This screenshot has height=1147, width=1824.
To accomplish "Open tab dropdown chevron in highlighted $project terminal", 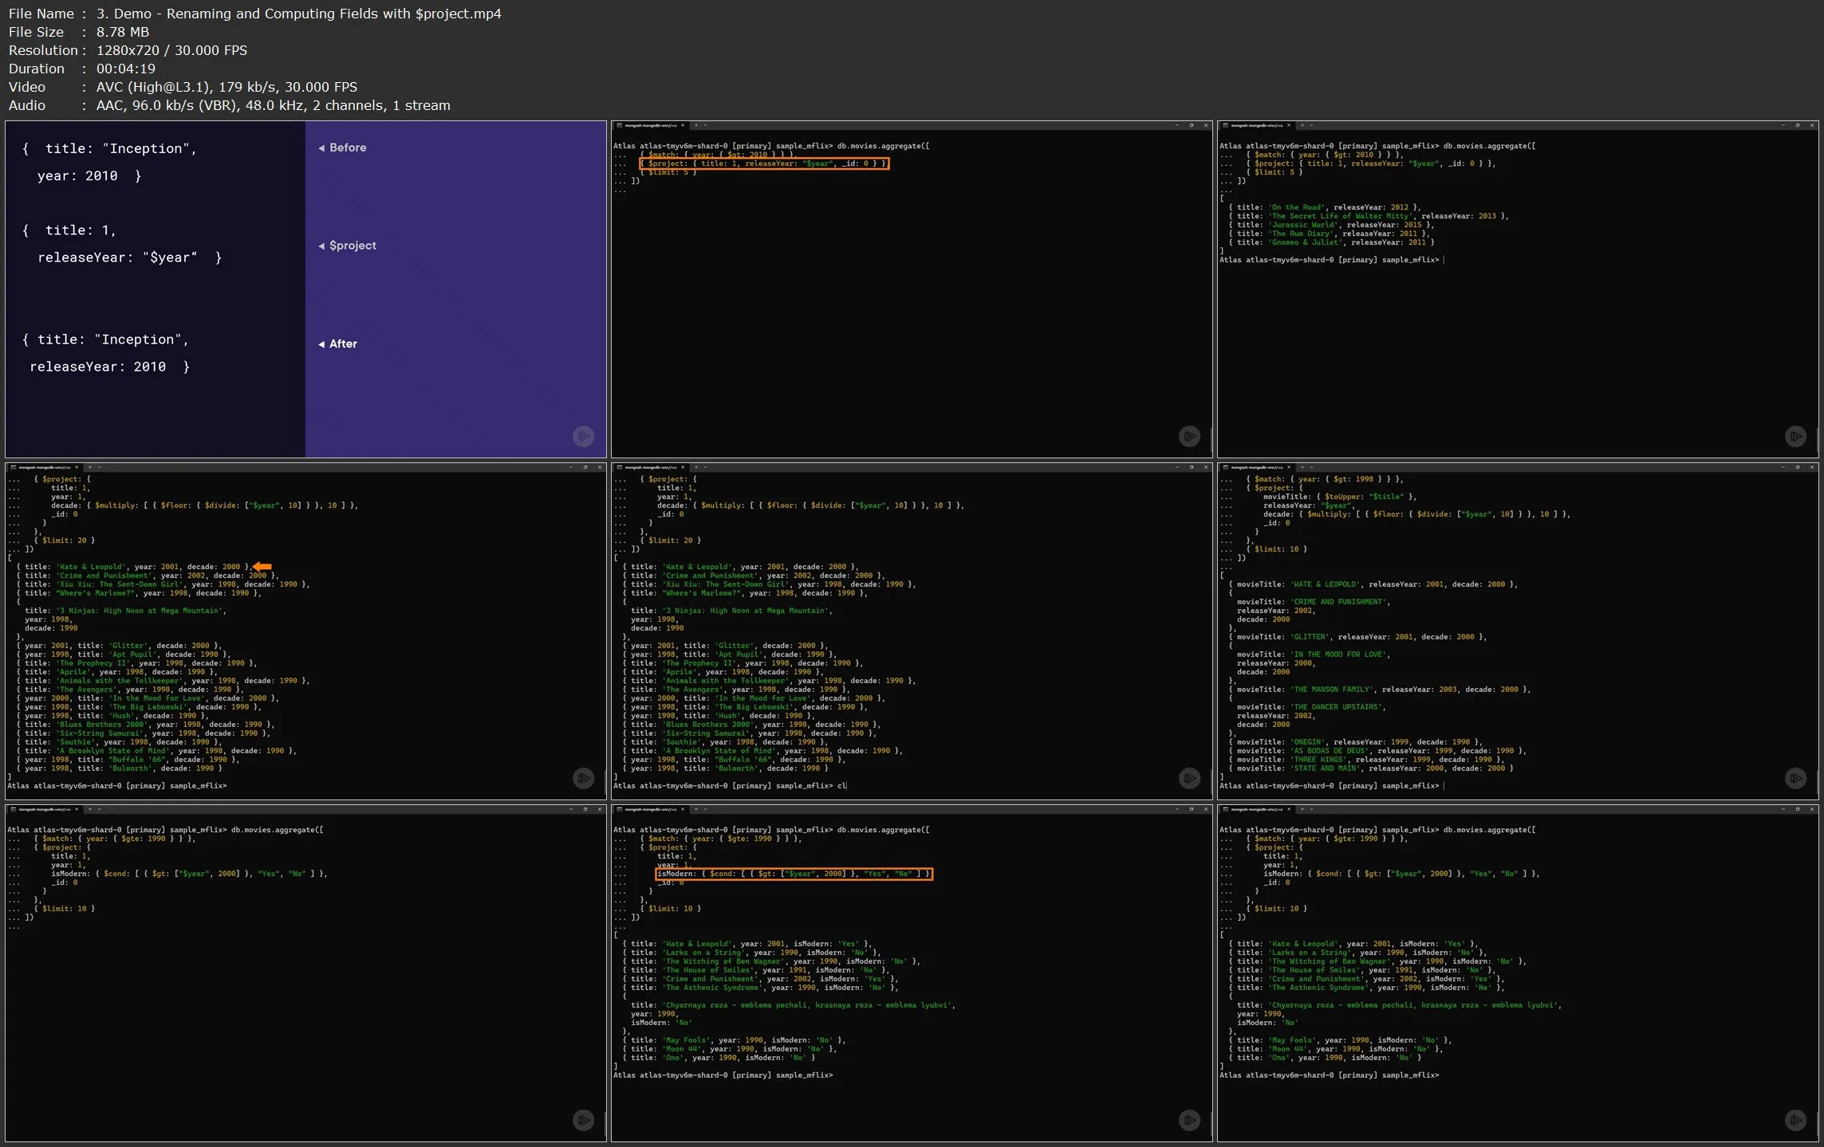I will (705, 125).
